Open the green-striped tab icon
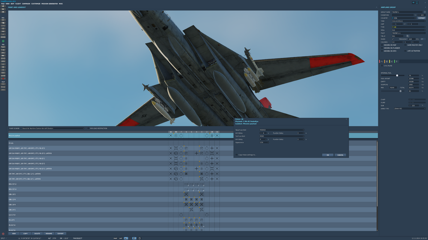Image resolution: width=428 pixels, height=240 pixels. [x=397, y=61]
